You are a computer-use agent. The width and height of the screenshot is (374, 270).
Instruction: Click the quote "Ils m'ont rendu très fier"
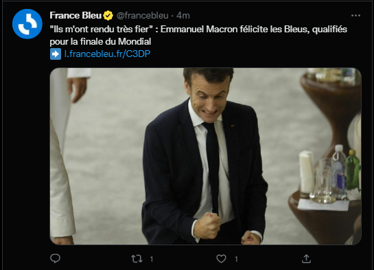coord(101,30)
